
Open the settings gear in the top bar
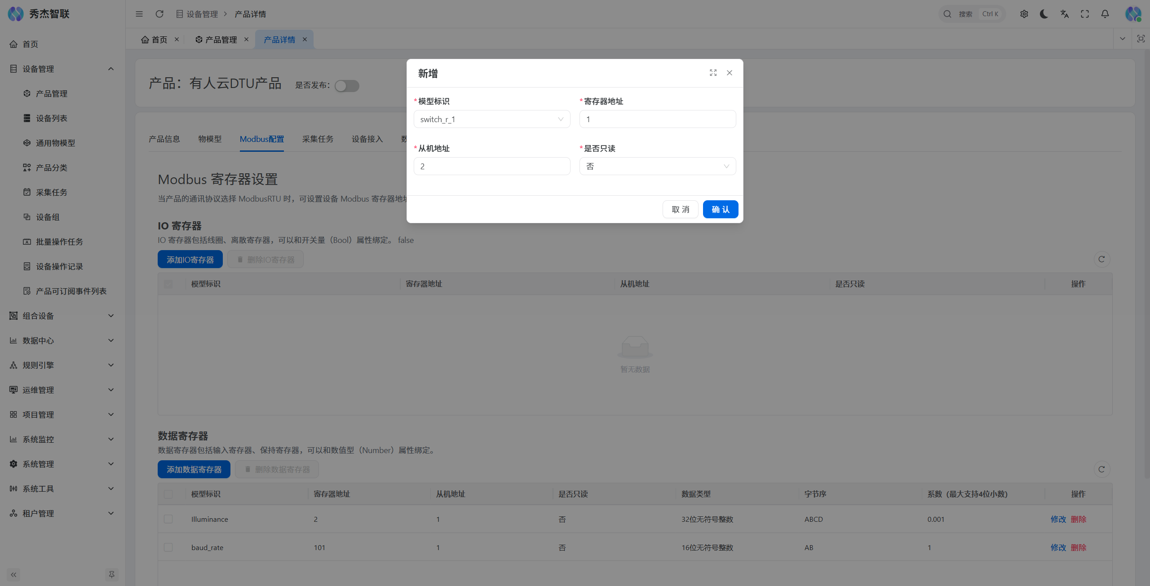pos(1024,14)
